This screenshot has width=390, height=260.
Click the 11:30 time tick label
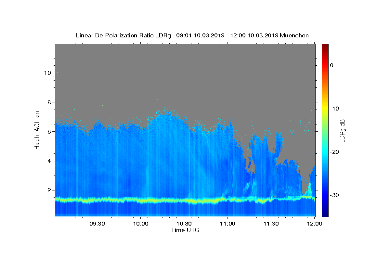(271, 224)
